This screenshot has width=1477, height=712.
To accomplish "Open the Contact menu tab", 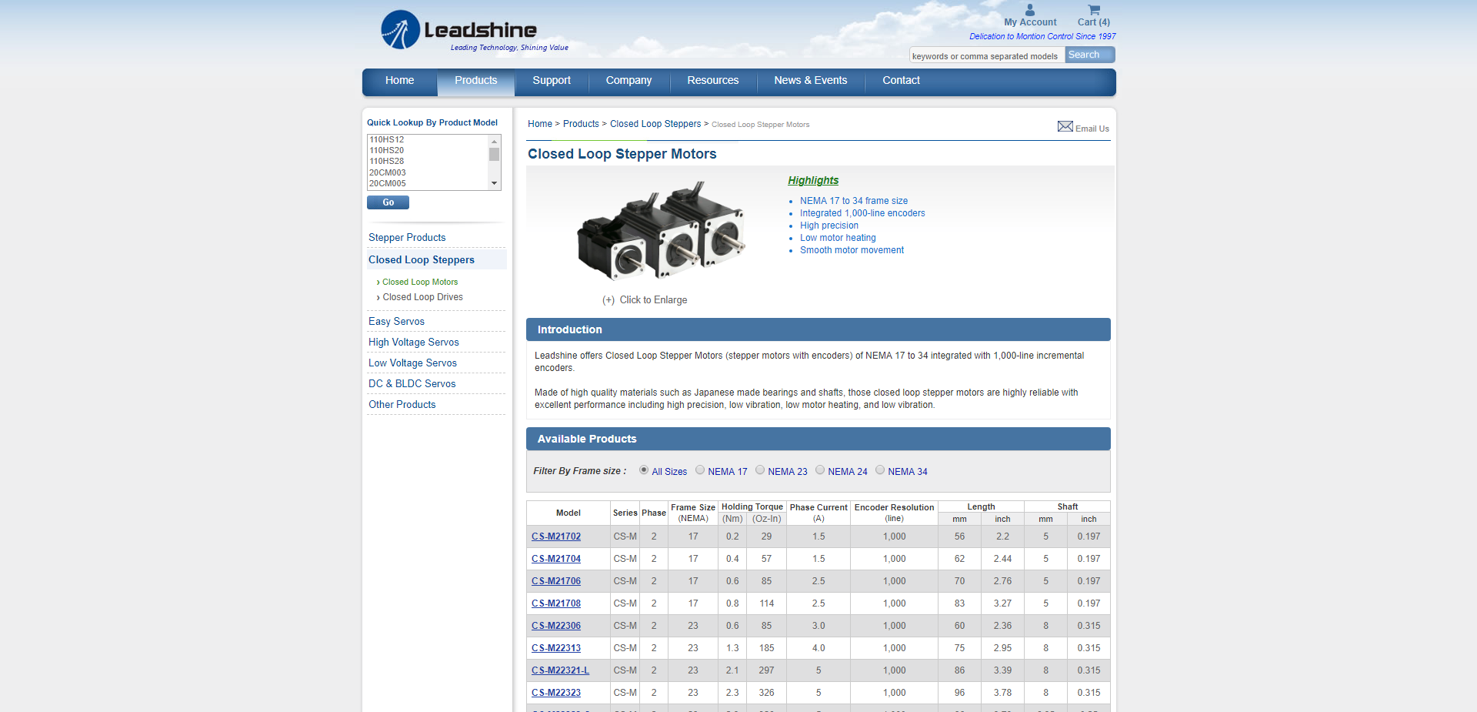I will (901, 81).
